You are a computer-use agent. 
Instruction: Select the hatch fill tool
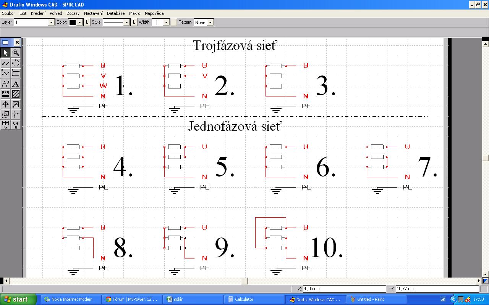16,94
